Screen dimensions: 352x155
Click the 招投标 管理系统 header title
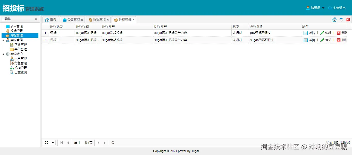23,8
